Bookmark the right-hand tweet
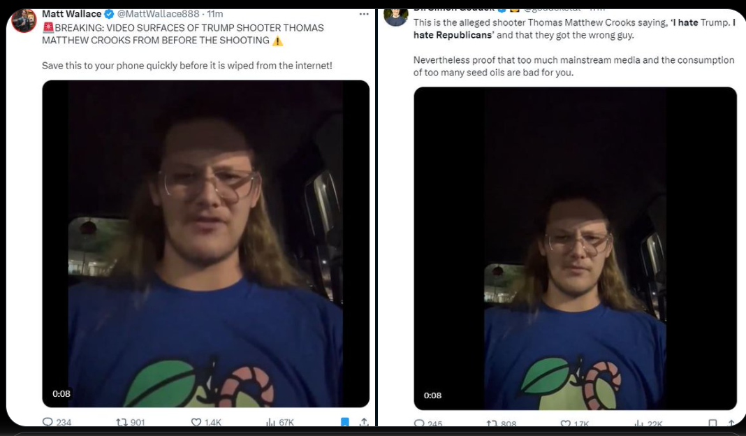This screenshot has width=746, height=436. (x=712, y=423)
